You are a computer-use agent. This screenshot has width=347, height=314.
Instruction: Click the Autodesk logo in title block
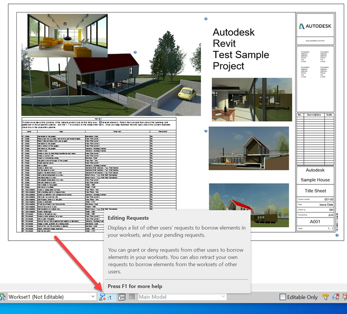pos(315,26)
